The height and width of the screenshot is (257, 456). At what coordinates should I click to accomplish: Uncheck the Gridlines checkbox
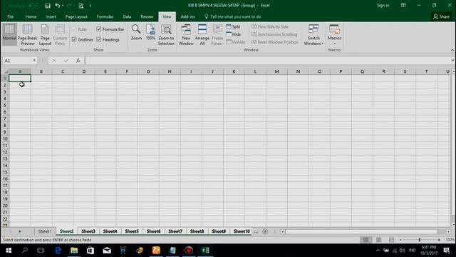pos(74,39)
